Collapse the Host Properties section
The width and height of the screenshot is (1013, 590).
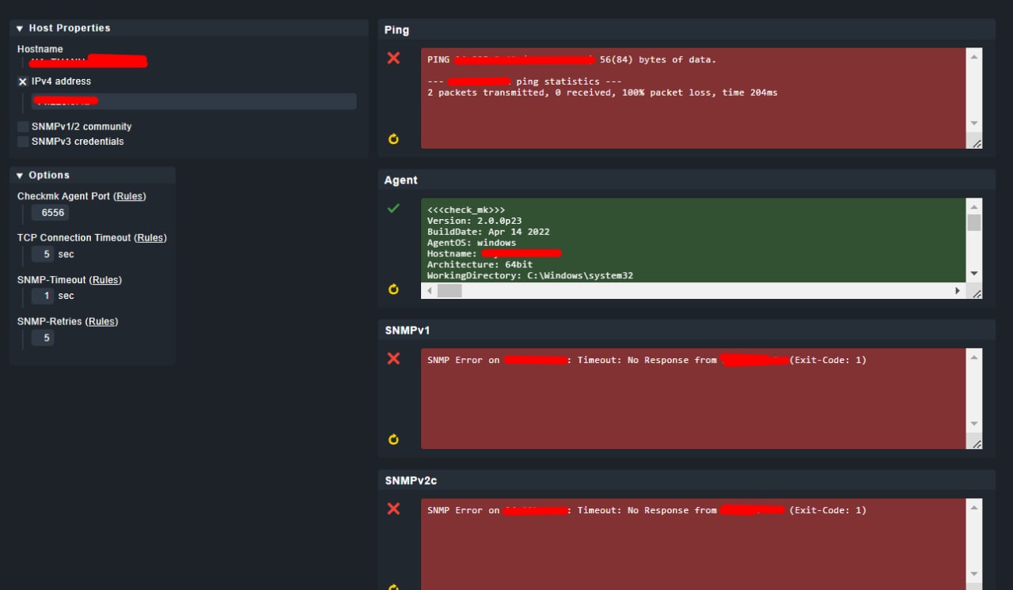(x=20, y=28)
